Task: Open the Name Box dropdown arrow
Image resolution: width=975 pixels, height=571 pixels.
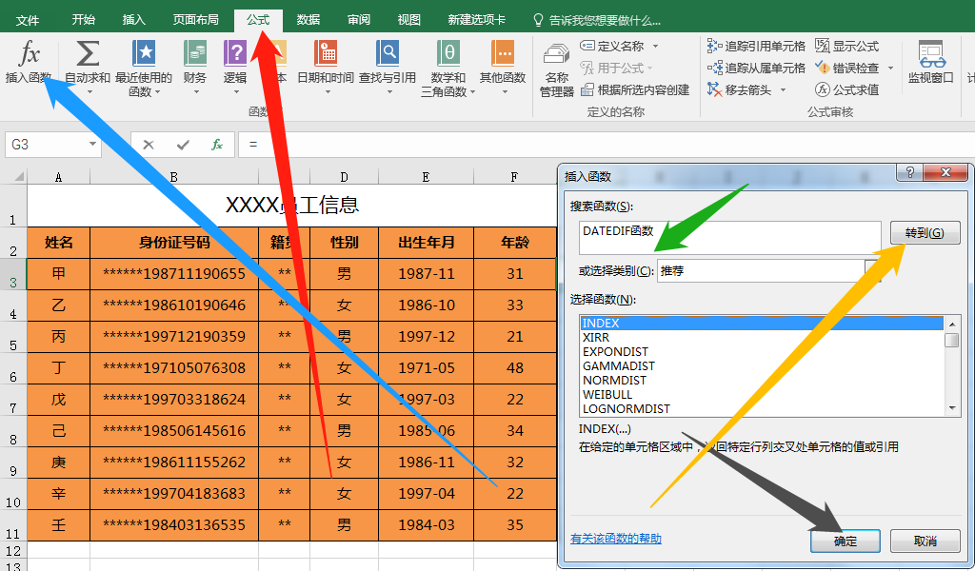Action: click(x=92, y=144)
